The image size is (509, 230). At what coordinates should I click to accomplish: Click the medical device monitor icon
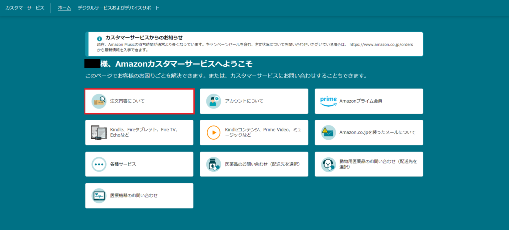pyautogui.click(x=99, y=196)
